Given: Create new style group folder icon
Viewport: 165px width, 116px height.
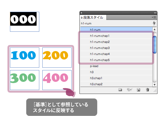Looking at the screenshot, I should click(120, 90).
